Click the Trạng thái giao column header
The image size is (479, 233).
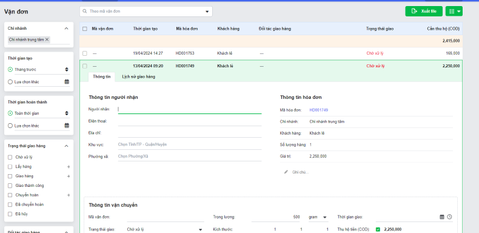(x=380, y=29)
